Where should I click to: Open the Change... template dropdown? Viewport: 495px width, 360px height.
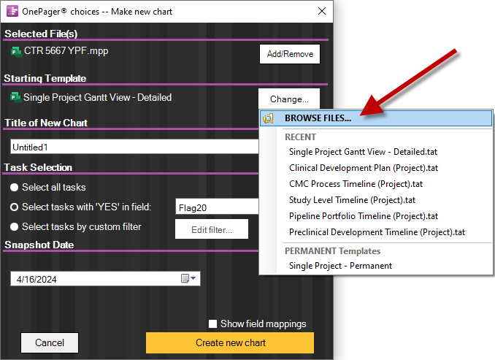pos(289,99)
